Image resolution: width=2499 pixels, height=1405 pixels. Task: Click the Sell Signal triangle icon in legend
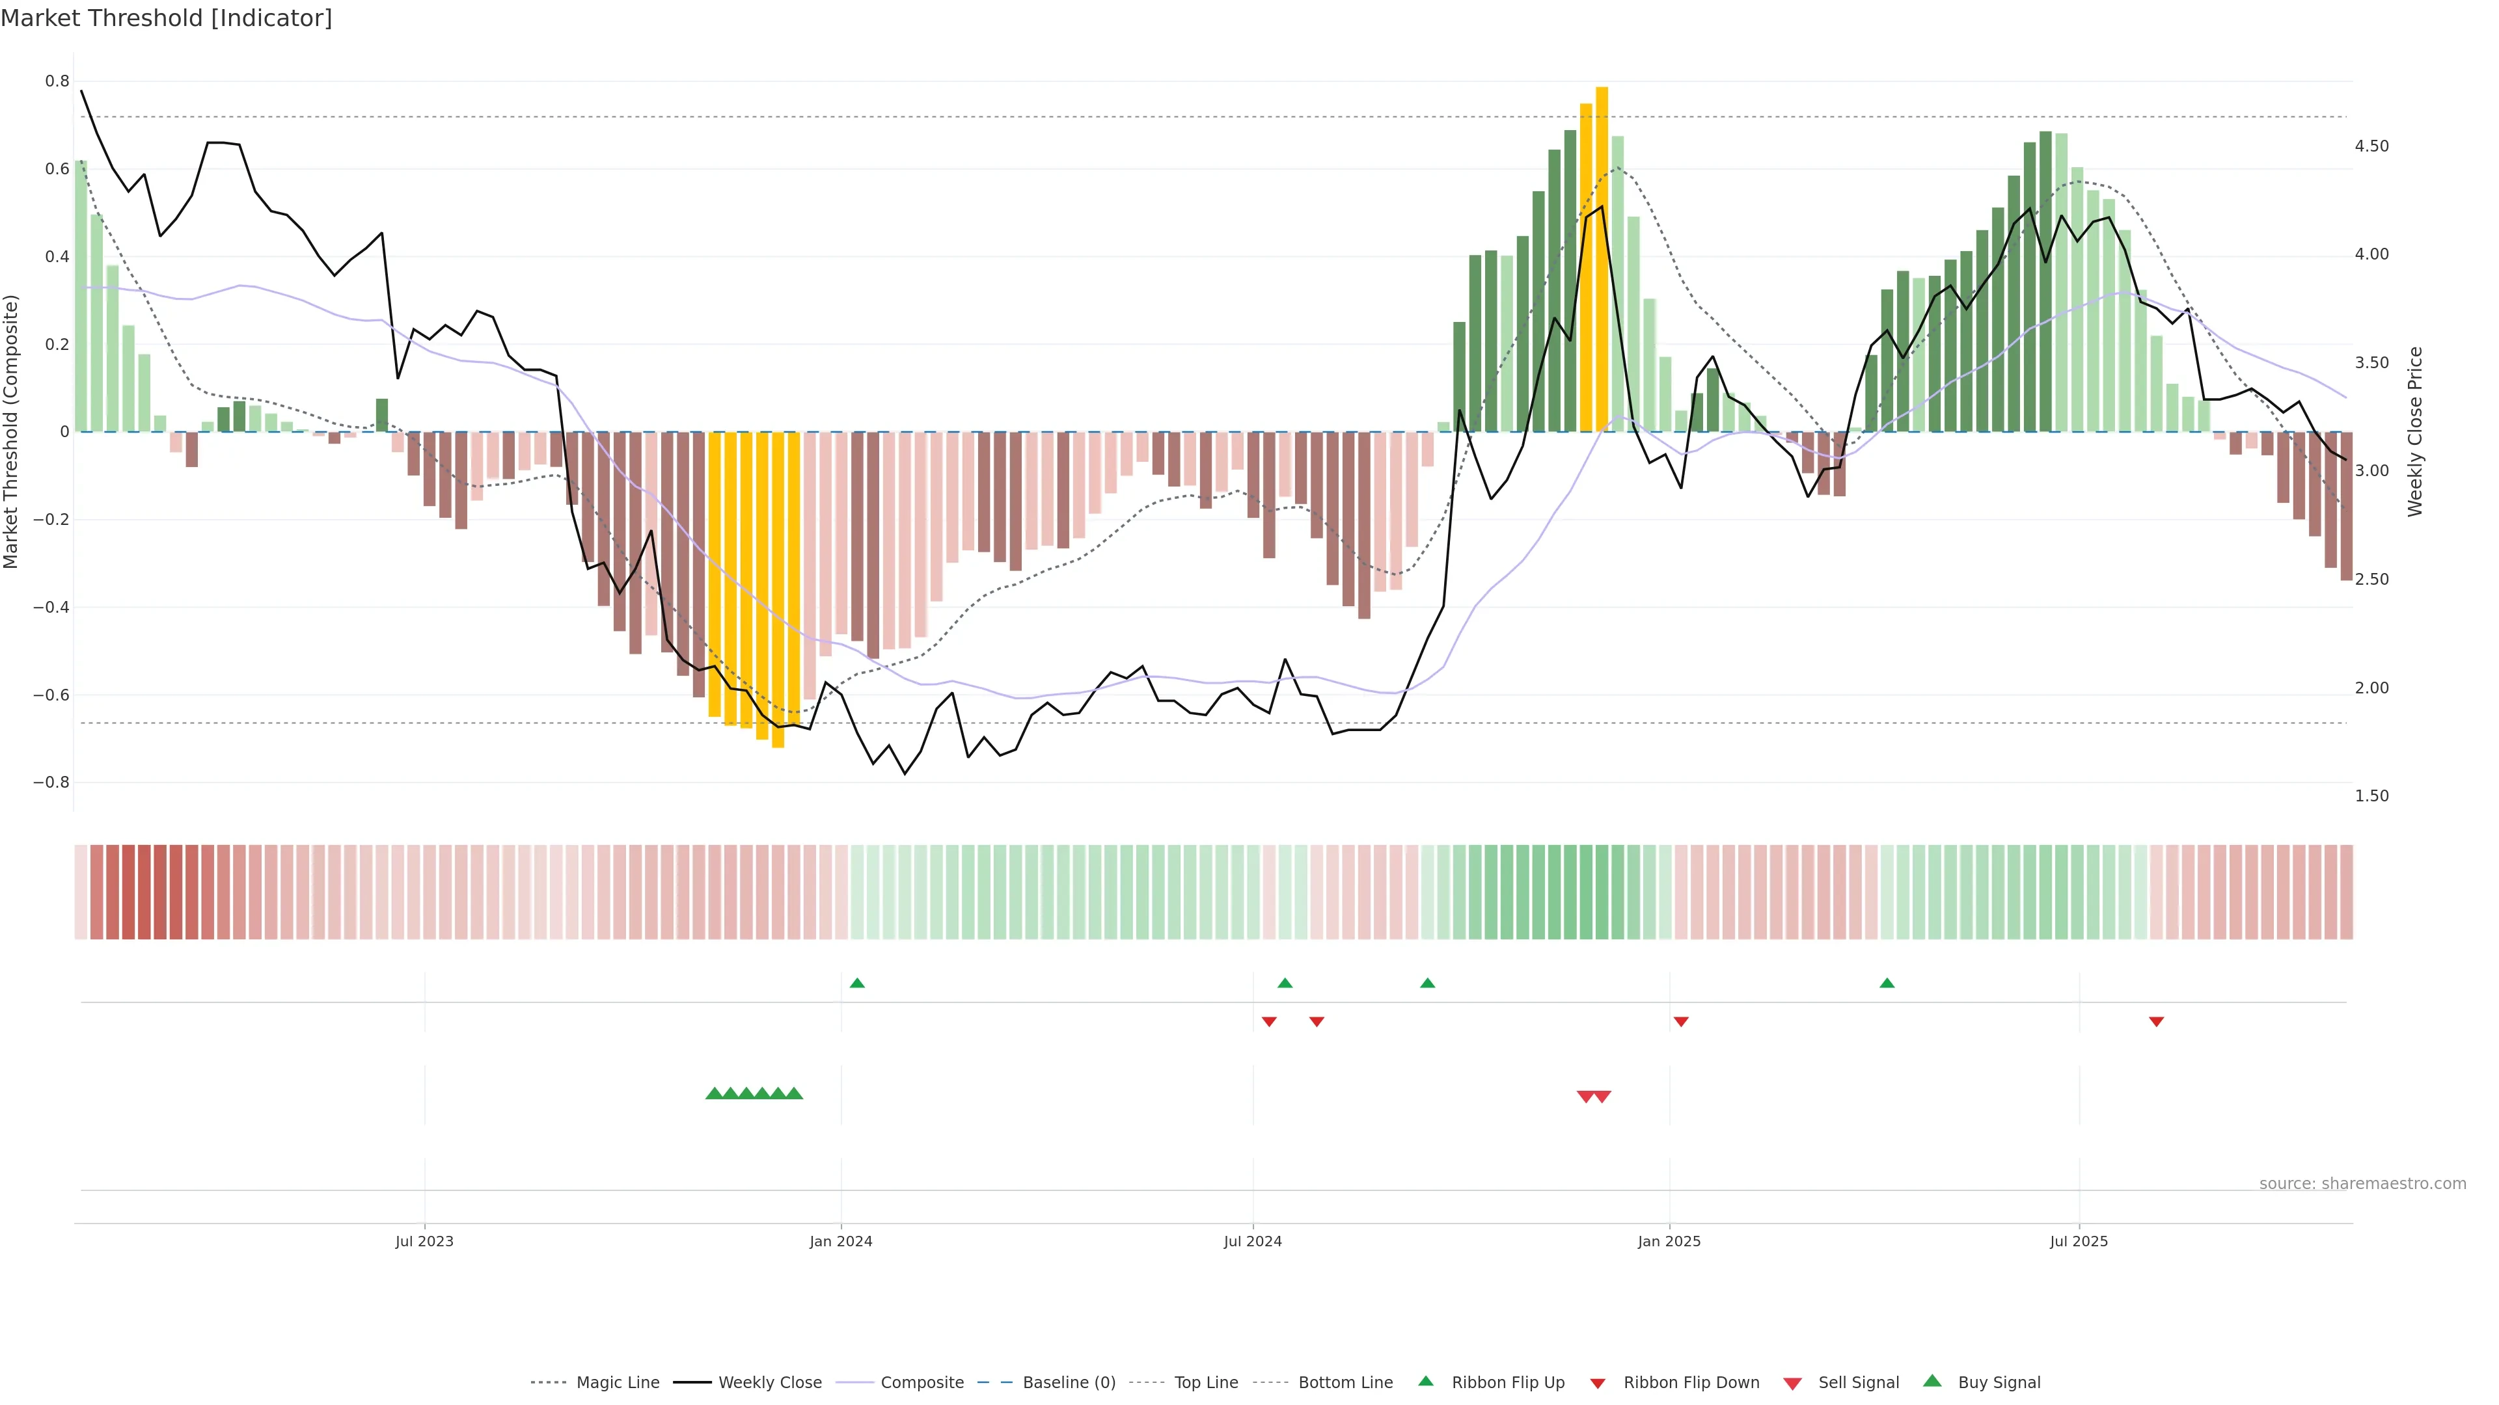coord(1793,1384)
